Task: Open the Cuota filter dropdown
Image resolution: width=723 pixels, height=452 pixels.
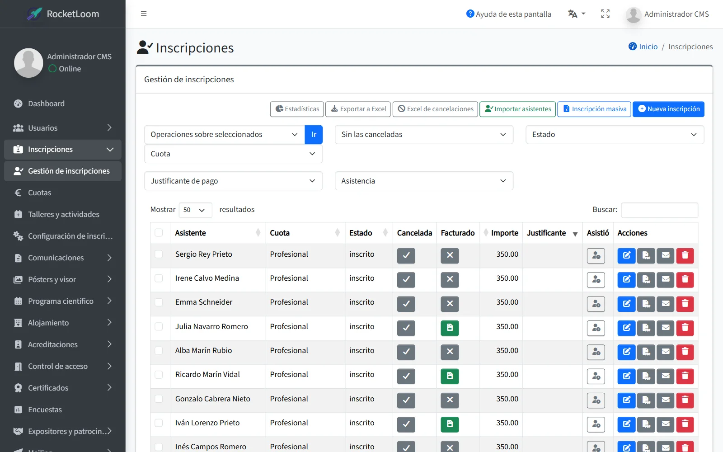Action: 233,154
